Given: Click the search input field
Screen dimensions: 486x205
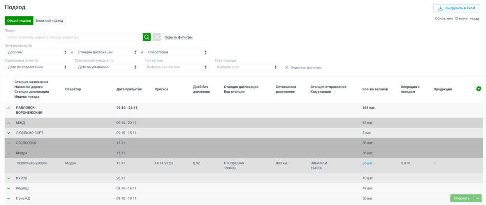Looking at the screenshot, I should click(x=72, y=37).
